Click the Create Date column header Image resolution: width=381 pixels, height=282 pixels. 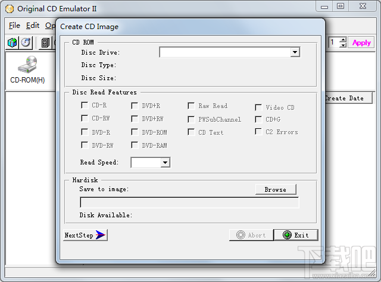[x=348, y=98]
